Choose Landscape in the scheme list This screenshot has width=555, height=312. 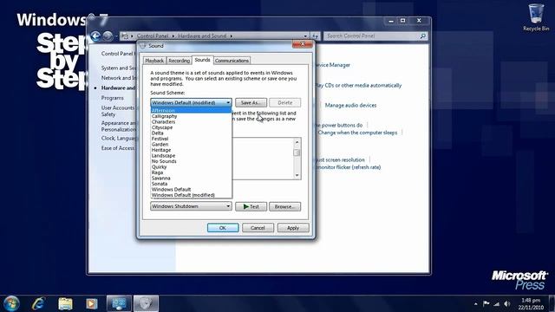(x=191, y=156)
